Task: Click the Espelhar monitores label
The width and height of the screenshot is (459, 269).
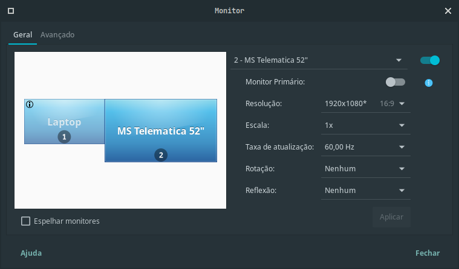Action: (x=67, y=221)
